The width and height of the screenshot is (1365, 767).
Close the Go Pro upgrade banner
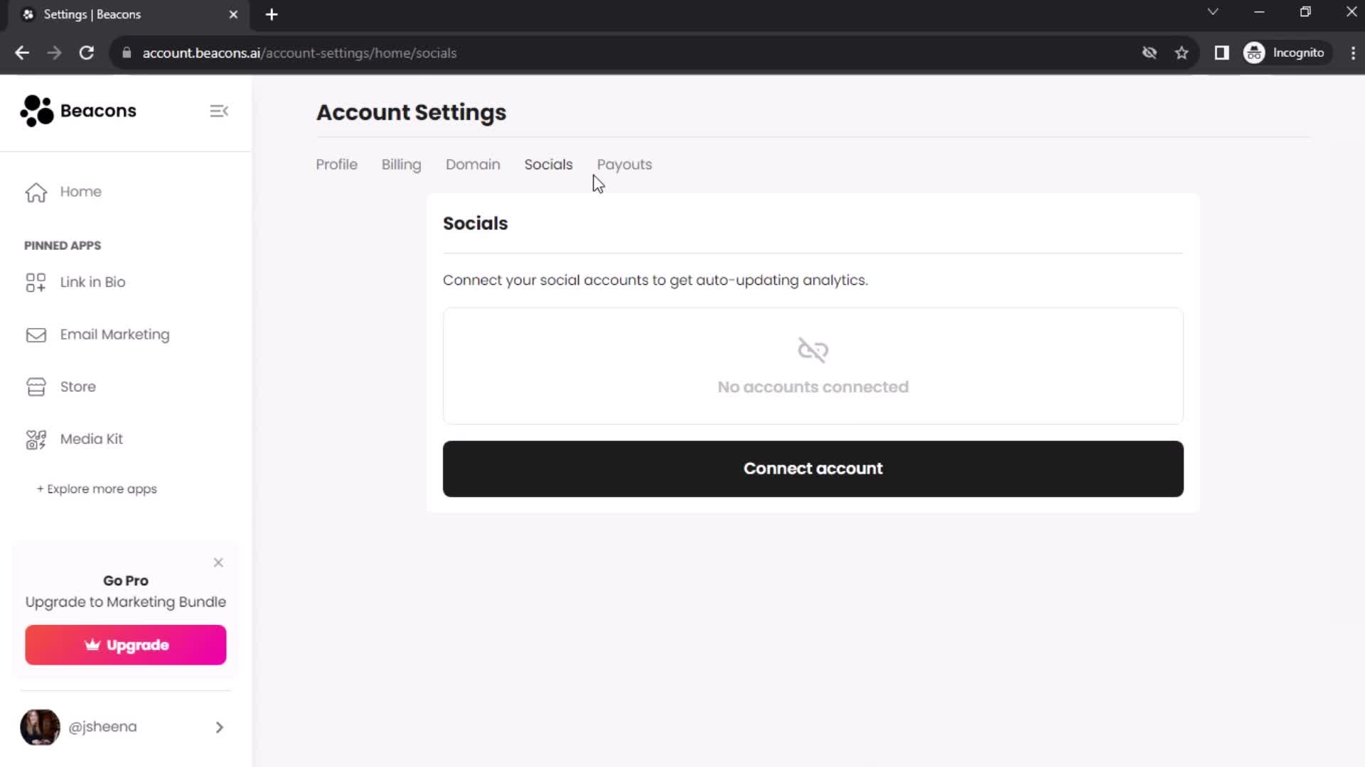(218, 562)
